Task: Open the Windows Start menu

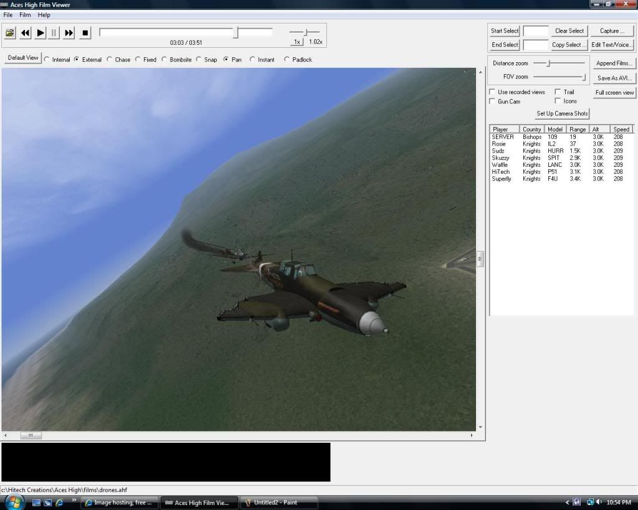Action: 15,502
